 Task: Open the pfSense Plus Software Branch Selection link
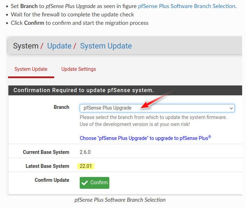187,6
